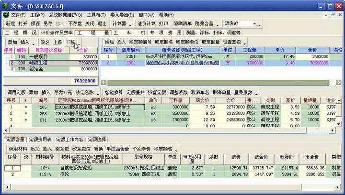Screen dimensions: 345x195
Task: Click the 新建 toolbar button
Action: tap(11, 23)
